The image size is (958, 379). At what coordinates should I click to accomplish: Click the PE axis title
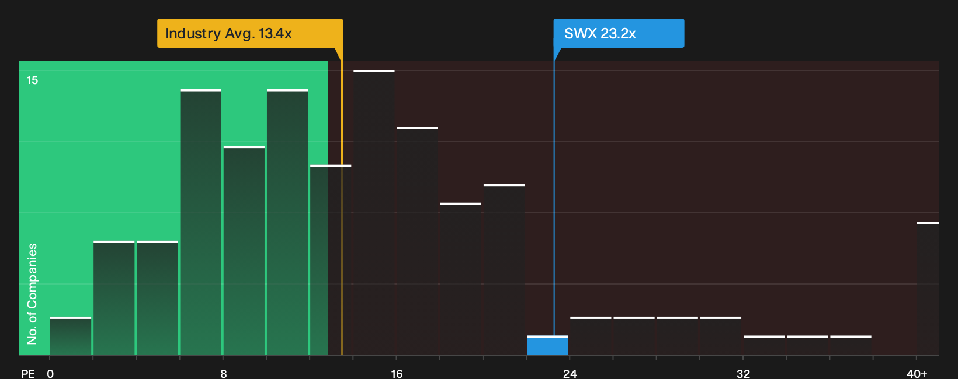[x=28, y=373]
